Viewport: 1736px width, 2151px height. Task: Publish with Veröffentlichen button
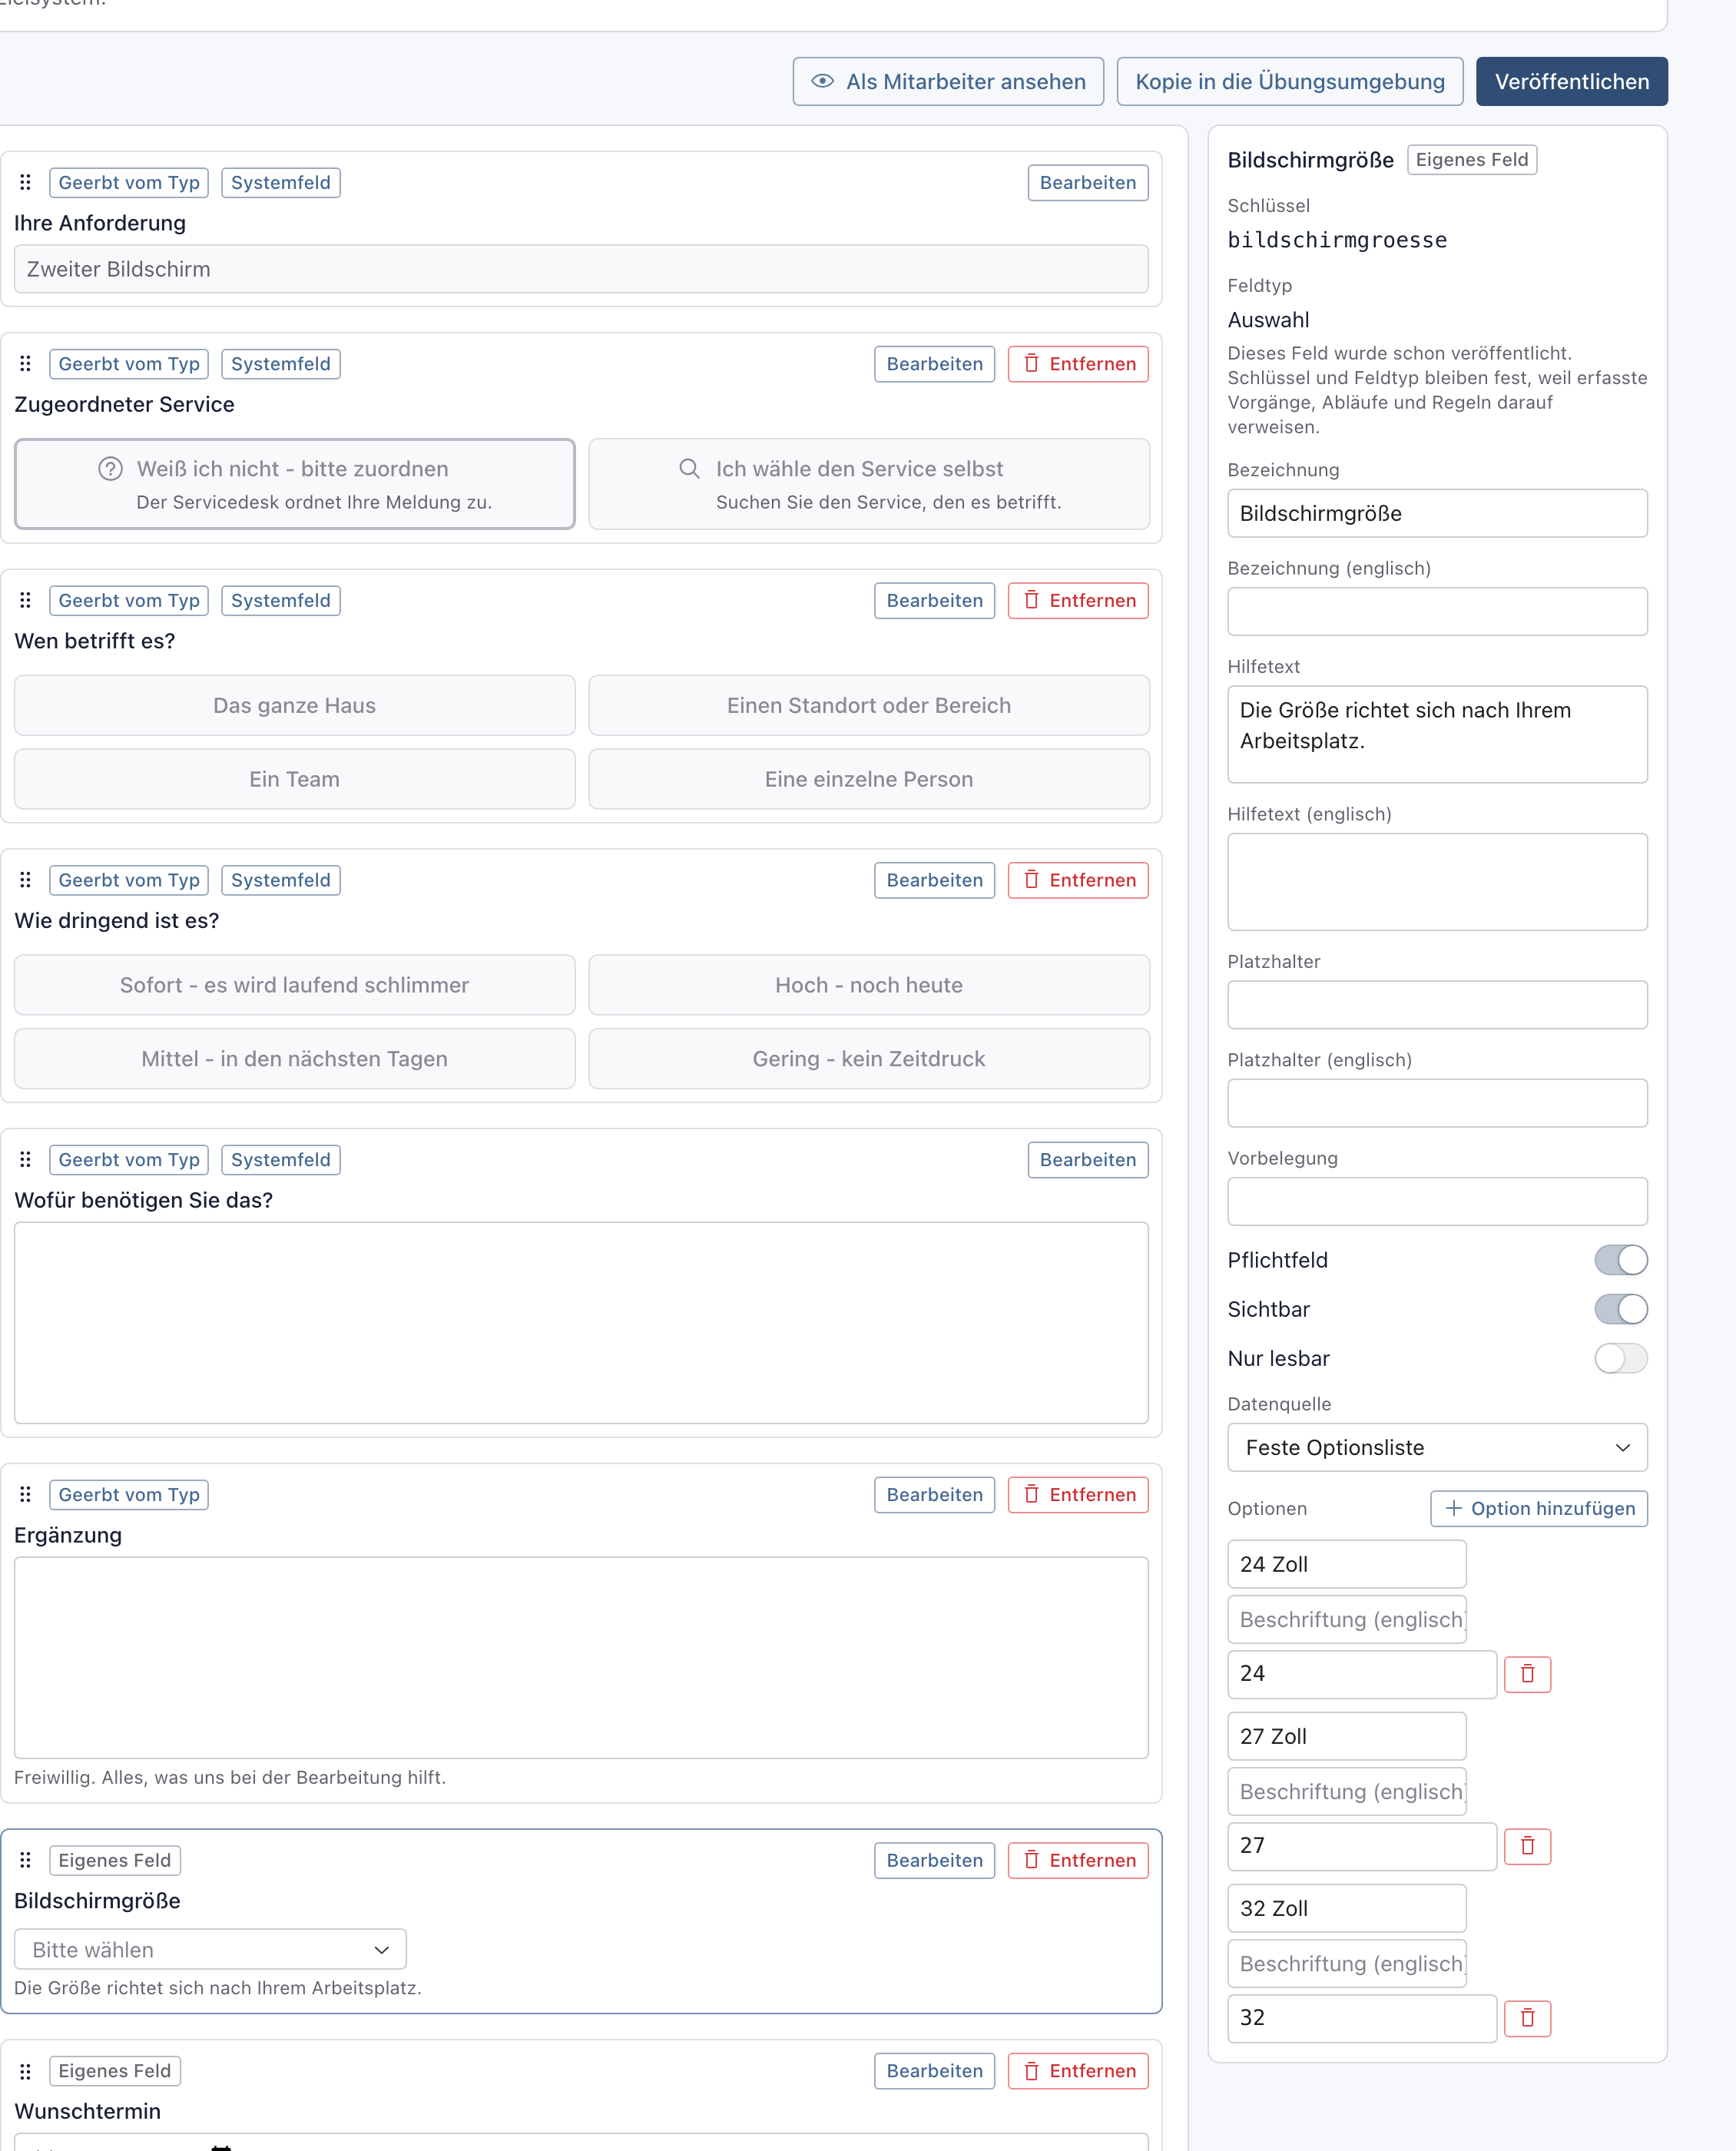pyautogui.click(x=1572, y=81)
